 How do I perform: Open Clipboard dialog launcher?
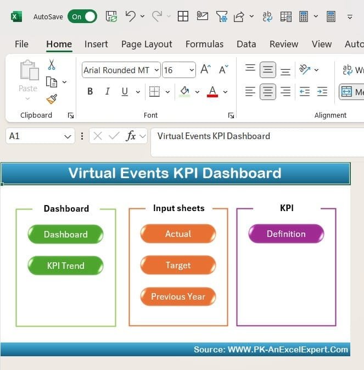pos(71,115)
